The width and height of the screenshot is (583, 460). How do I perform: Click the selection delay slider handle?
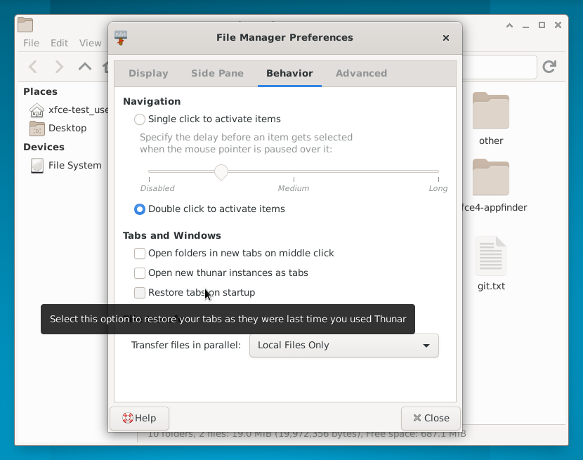click(x=221, y=173)
